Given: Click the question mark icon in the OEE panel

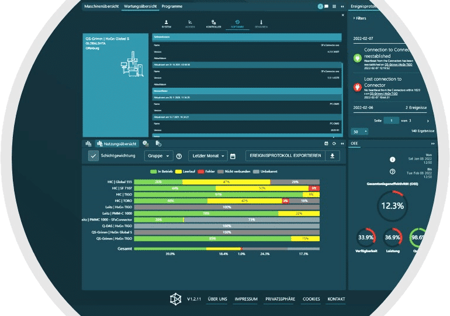Looking at the screenshot, I should click(x=392, y=171).
